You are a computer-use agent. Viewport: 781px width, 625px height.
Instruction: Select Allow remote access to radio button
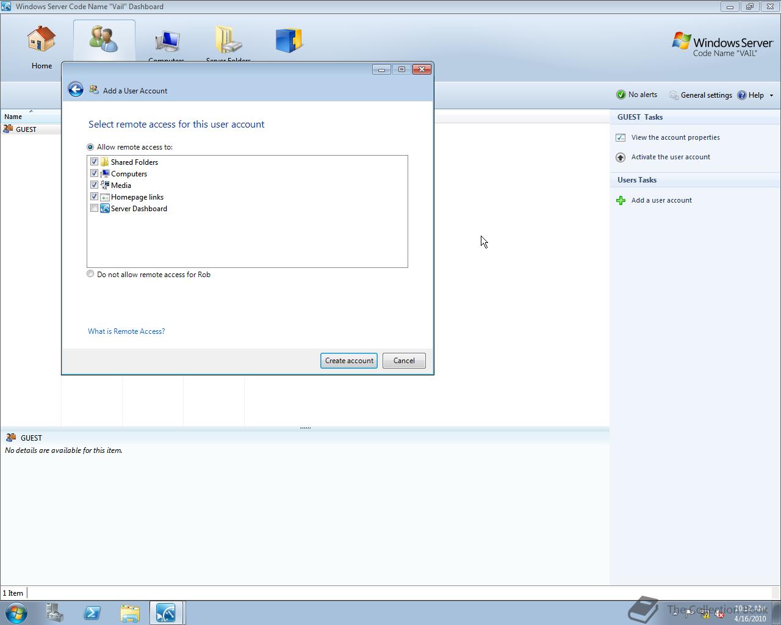(x=90, y=147)
